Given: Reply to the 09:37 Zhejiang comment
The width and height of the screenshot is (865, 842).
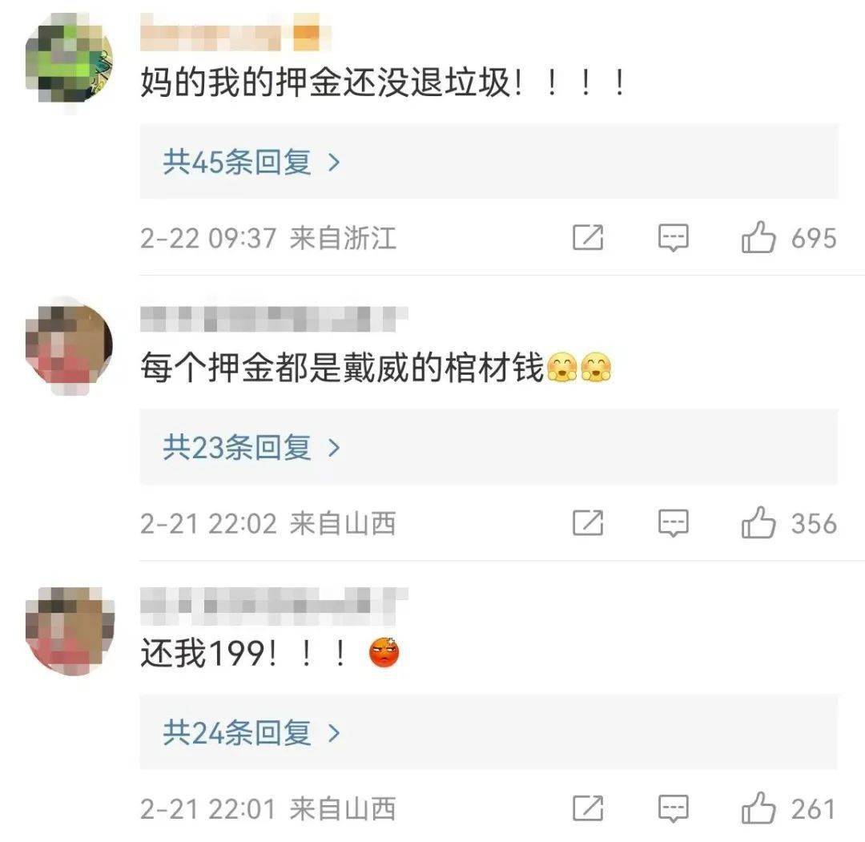Looking at the screenshot, I should (x=673, y=238).
